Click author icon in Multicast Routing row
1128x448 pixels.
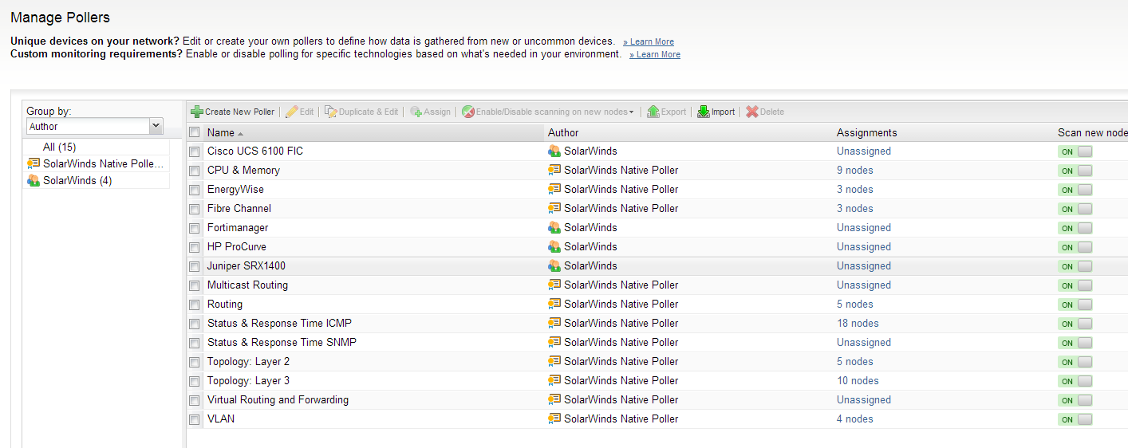click(554, 285)
